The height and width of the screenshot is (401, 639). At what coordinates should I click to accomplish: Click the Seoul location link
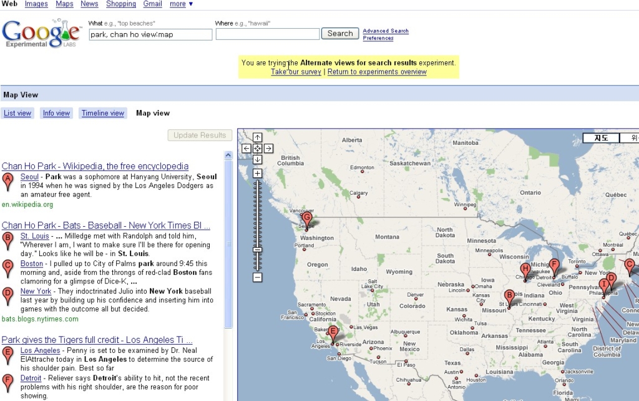pos(29,177)
